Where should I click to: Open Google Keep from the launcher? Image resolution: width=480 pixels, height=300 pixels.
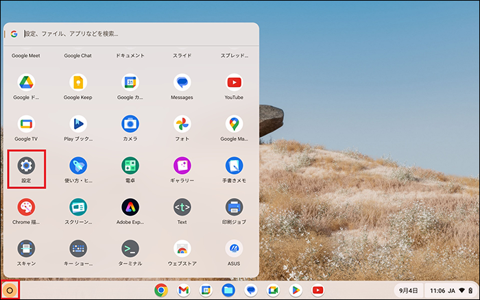click(x=77, y=83)
